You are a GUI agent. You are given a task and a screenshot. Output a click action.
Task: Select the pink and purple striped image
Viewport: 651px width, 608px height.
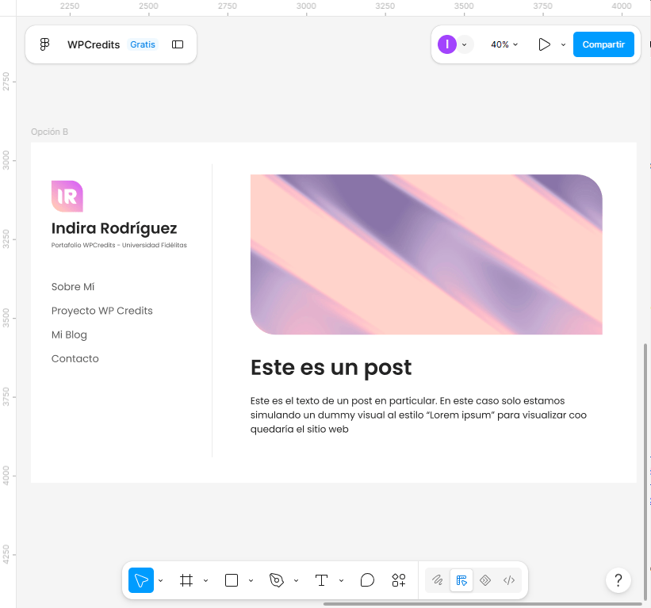427,254
